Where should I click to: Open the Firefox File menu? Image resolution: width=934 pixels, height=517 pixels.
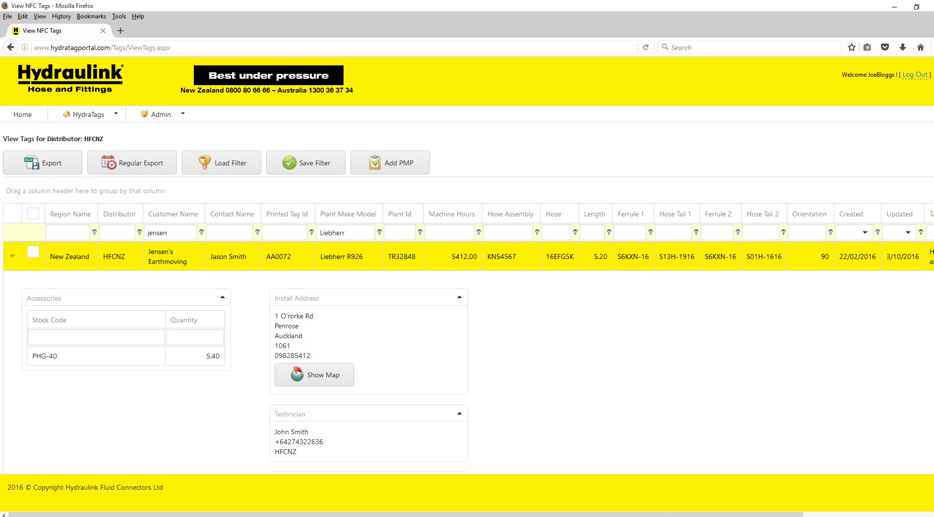pos(7,16)
